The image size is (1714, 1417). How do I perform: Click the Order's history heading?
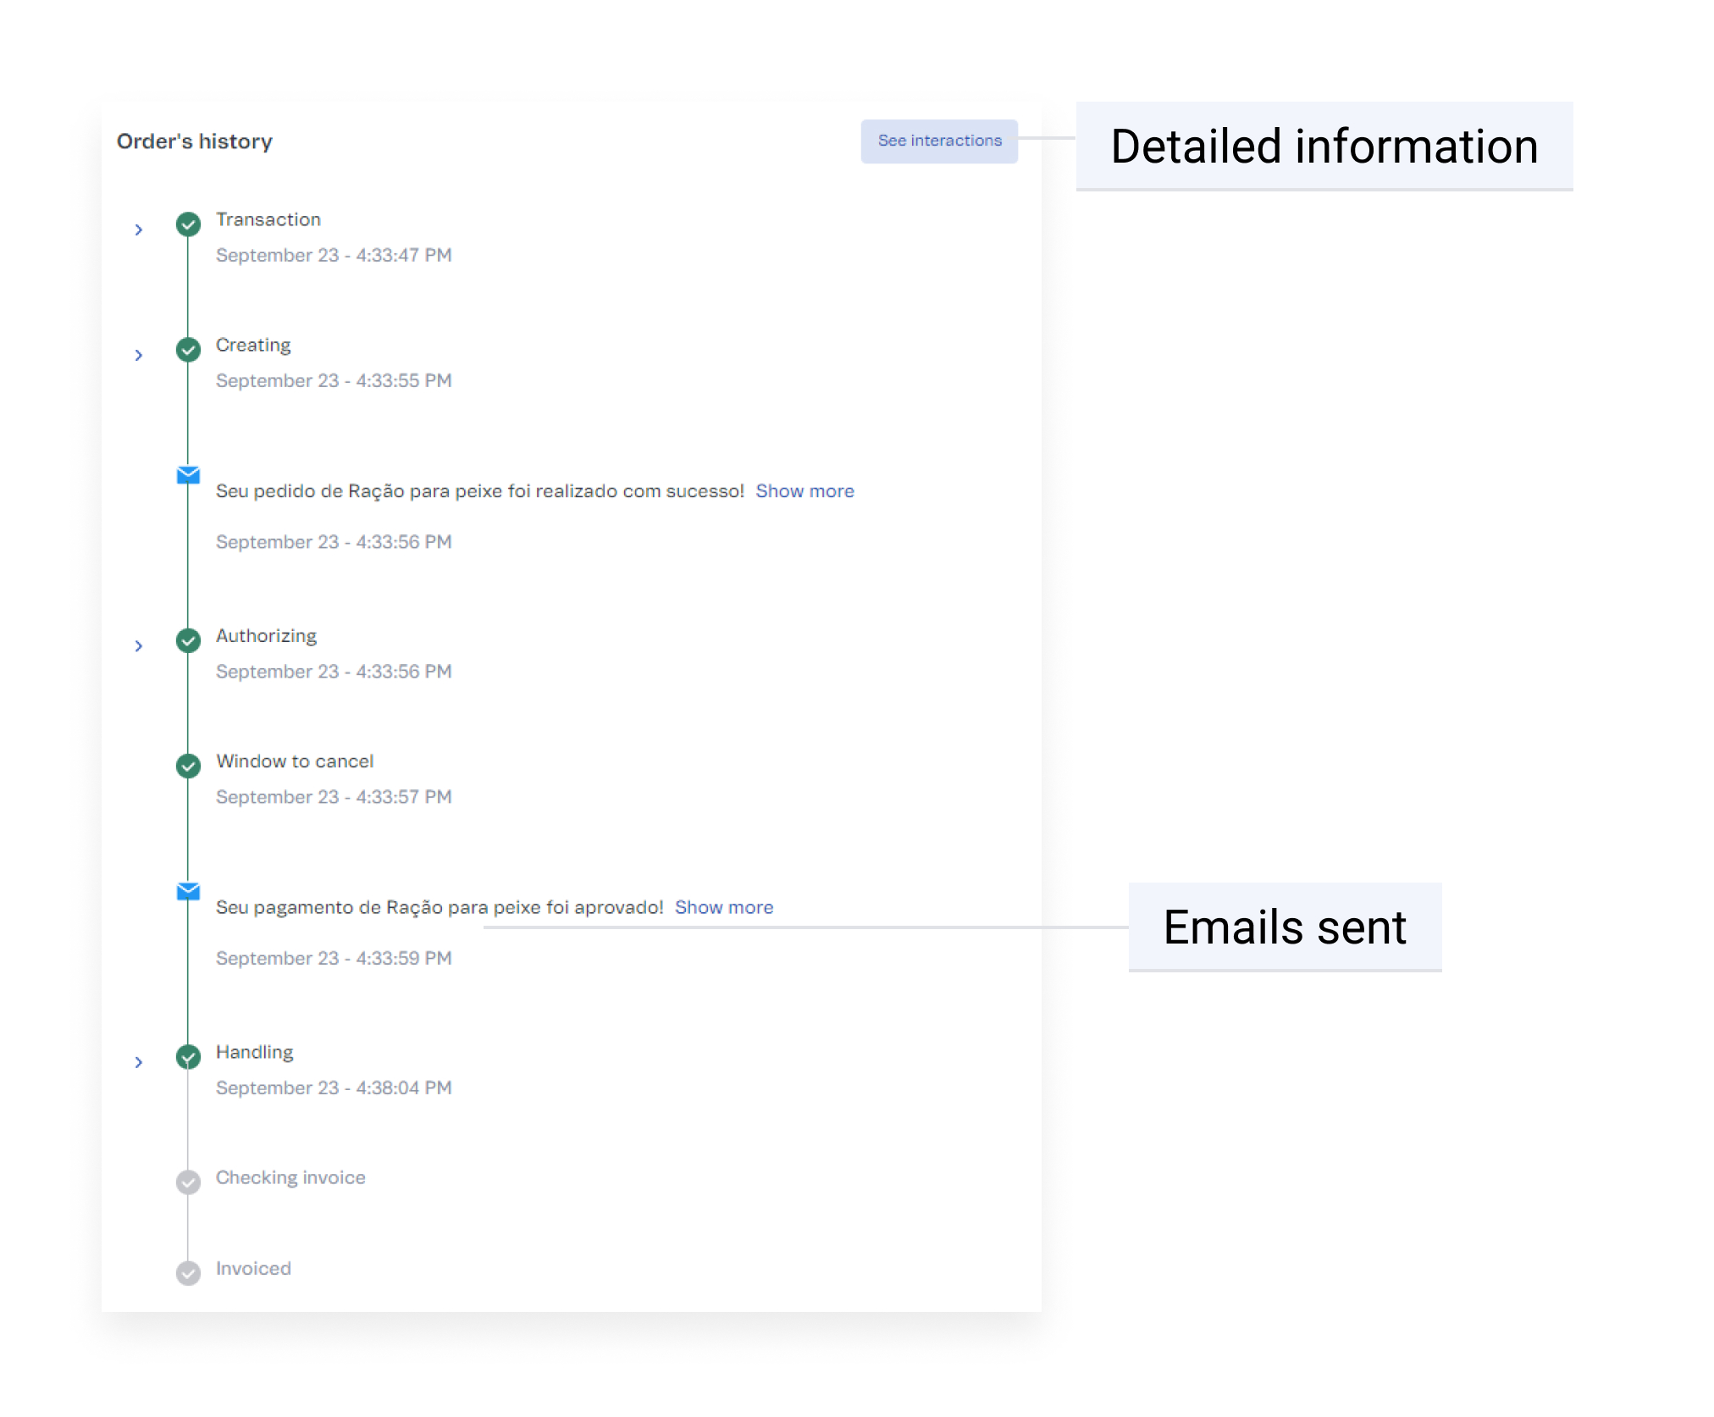pyautogui.click(x=195, y=141)
